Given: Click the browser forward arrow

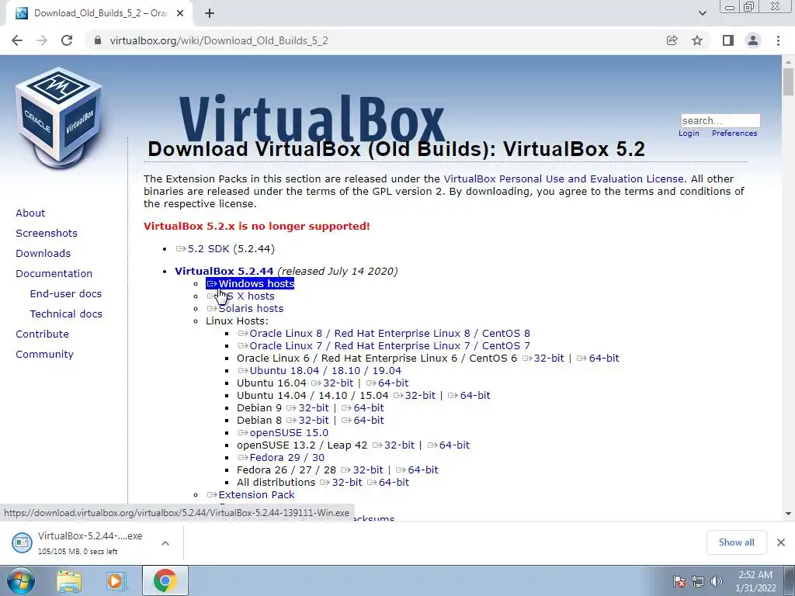Looking at the screenshot, I should point(42,40).
